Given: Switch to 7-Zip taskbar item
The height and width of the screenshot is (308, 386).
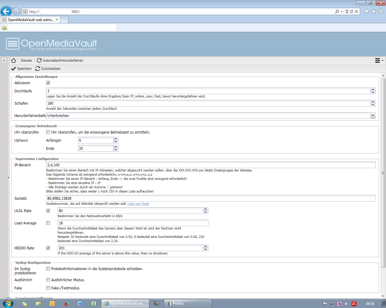Looking at the screenshot, I should click(157, 303).
